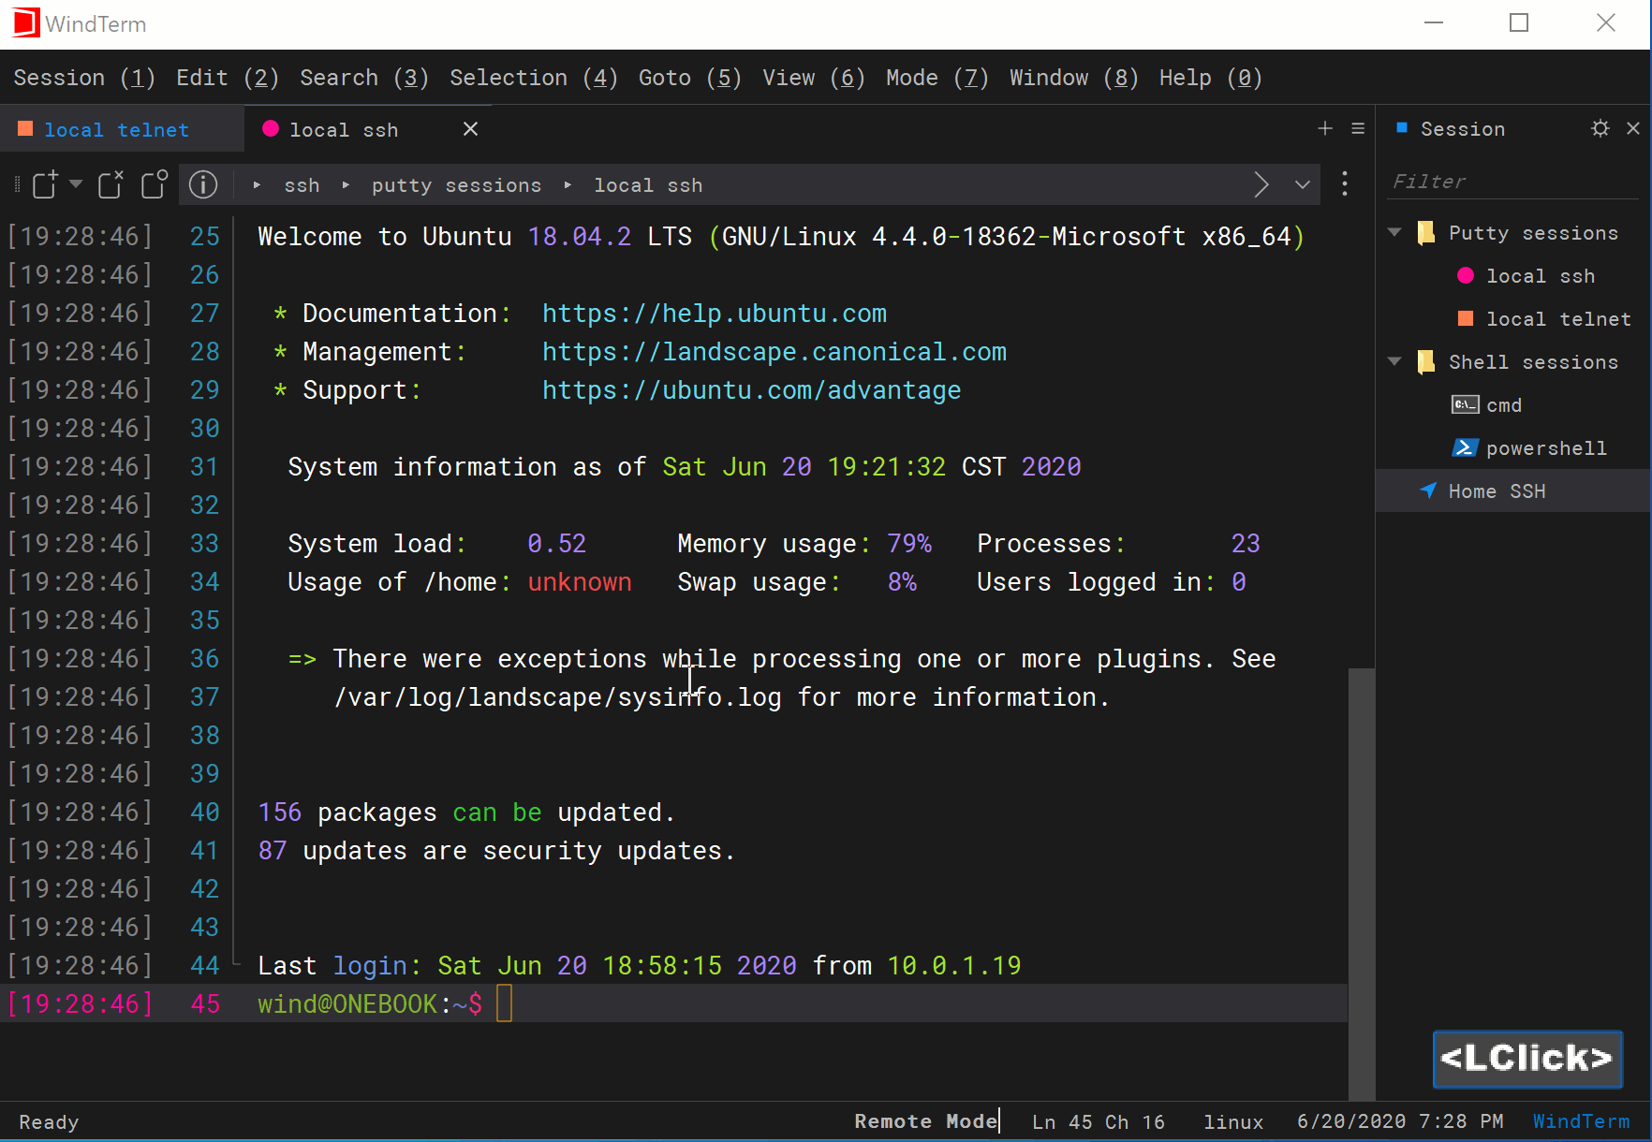1652x1142 pixels.
Task: Click the Shell sessions folder icon
Action: point(1426,361)
